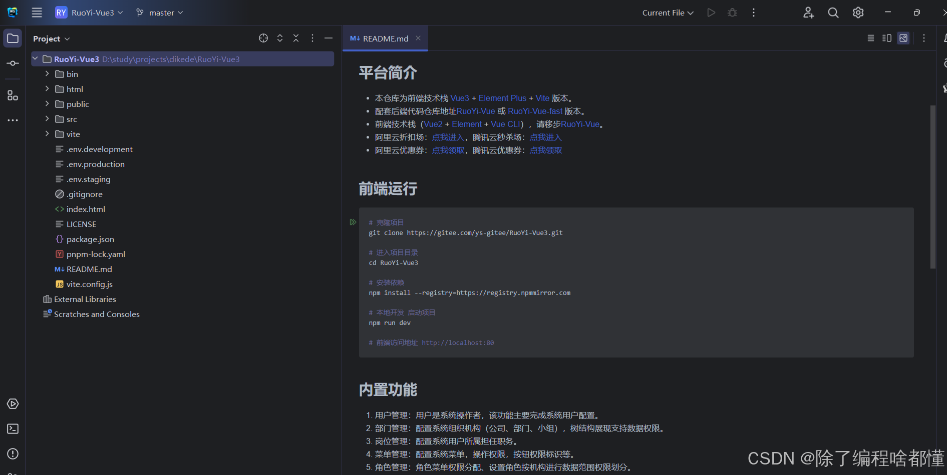Expand the public folder
Screen dimensions: 947x475
(x=47, y=104)
